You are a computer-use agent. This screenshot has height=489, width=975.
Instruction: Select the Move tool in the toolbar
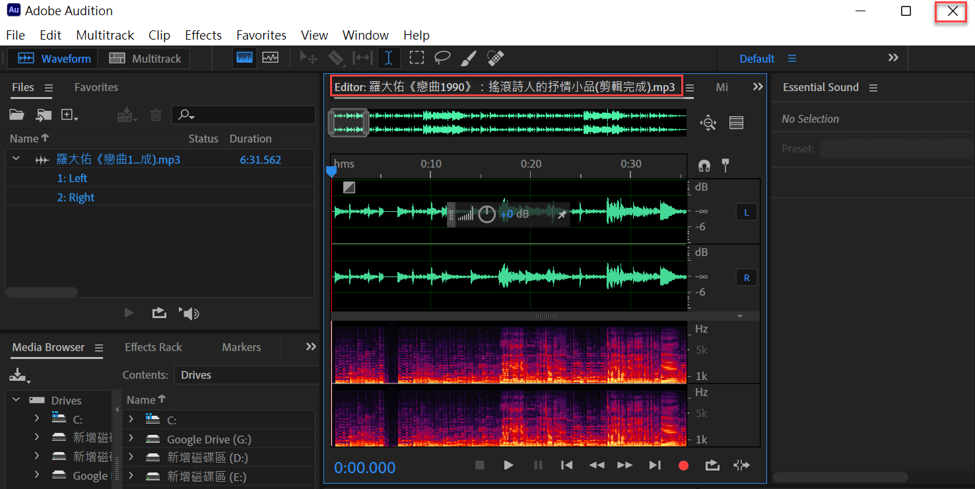tap(308, 58)
